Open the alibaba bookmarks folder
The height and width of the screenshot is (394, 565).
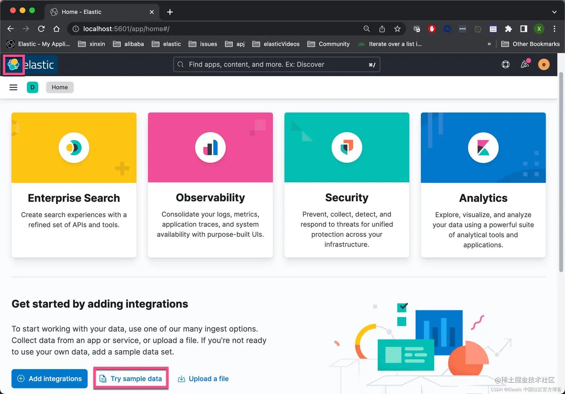pos(129,44)
